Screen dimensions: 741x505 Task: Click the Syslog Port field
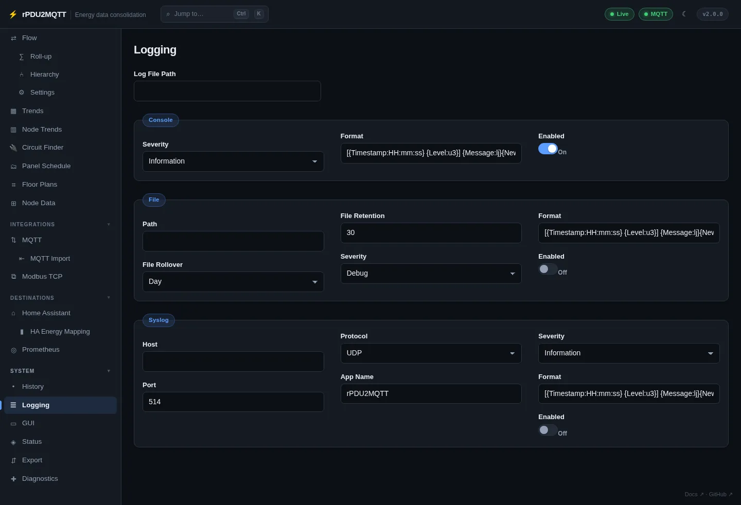point(233,402)
